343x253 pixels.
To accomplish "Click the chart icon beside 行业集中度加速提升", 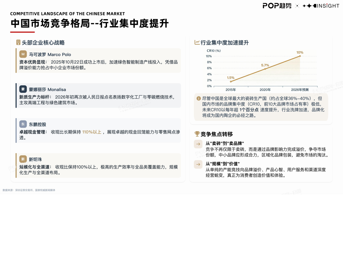I will click(197, 43).
